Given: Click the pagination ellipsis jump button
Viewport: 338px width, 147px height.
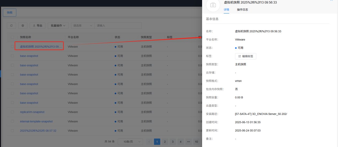Looking at the screenshot, I should 188,142.
